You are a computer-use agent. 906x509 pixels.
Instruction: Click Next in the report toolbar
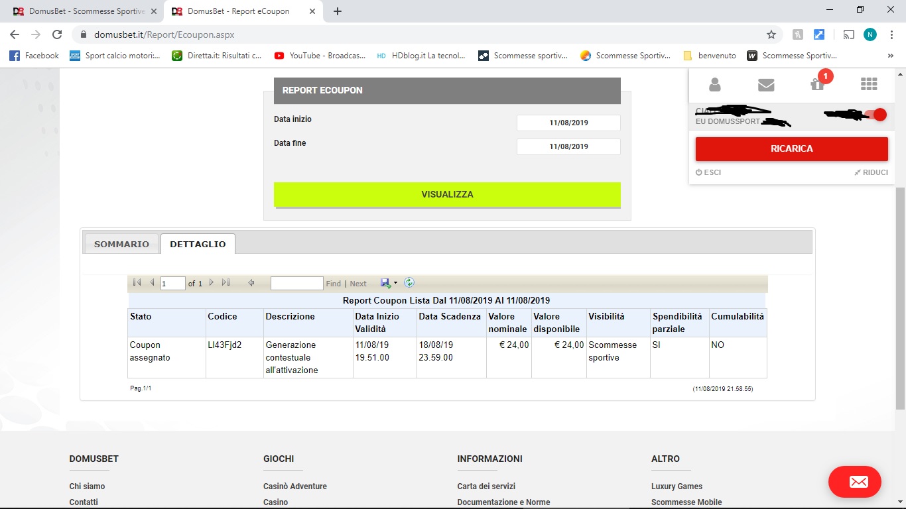(358, 284)
